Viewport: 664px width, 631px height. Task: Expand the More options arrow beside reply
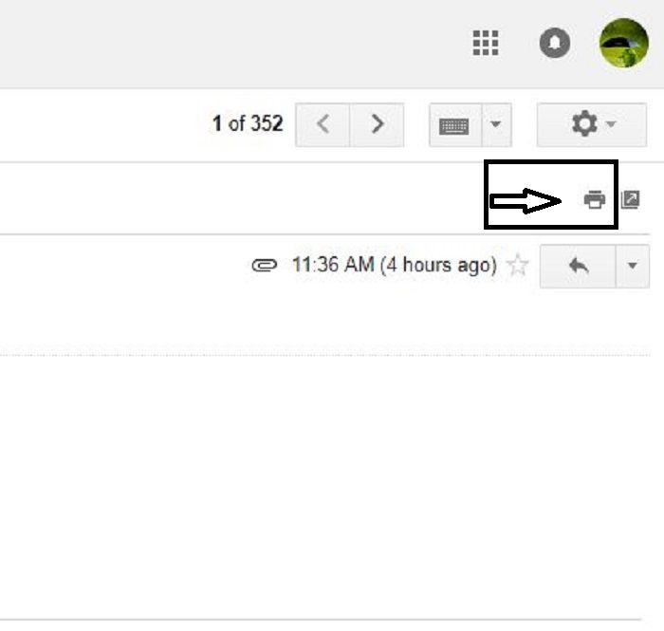pyautogui.click(x=633, y=266)
